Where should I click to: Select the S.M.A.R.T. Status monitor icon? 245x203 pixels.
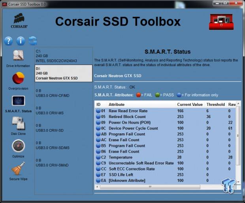(x=18, y=101)
